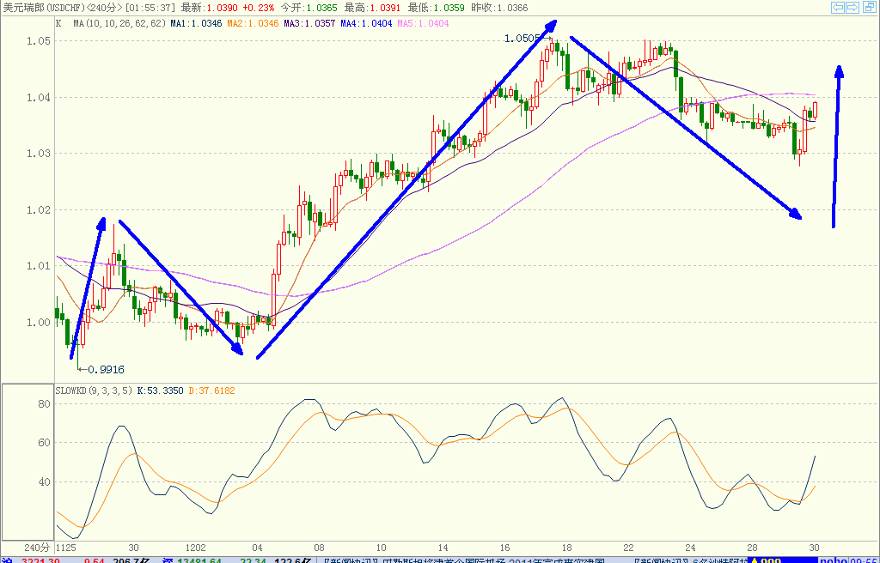The height and width of the screenshot is (563, 880).
Task: Click the purple MA3:1.0357 legend entry
Action: tap(309, 23)
